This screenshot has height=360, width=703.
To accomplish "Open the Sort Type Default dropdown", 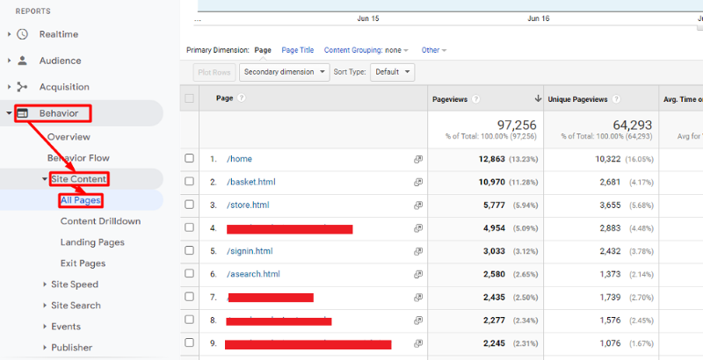I will coord(392,72).
